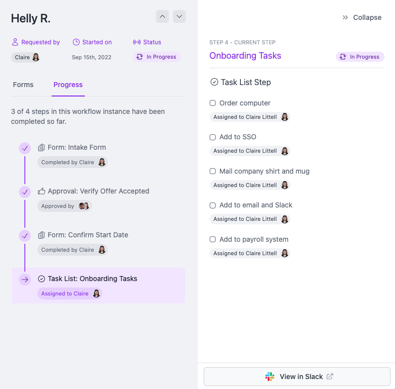Select the Approval: Verify Offer Accepted step
This screenshot has width=395, height=389.
[98, 191]
